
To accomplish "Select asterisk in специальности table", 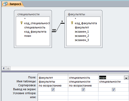I will pos(25,19).
